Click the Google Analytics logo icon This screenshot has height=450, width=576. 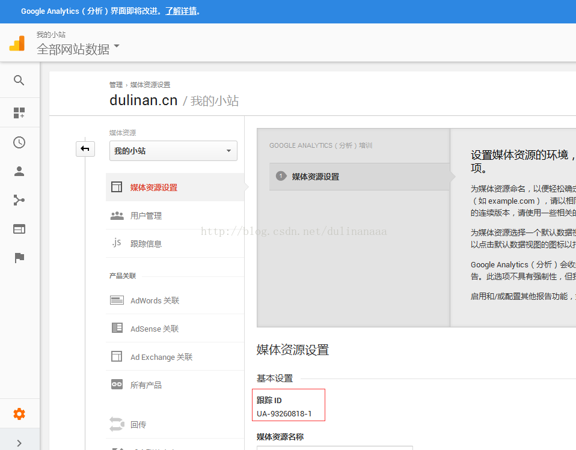point(17,43)
